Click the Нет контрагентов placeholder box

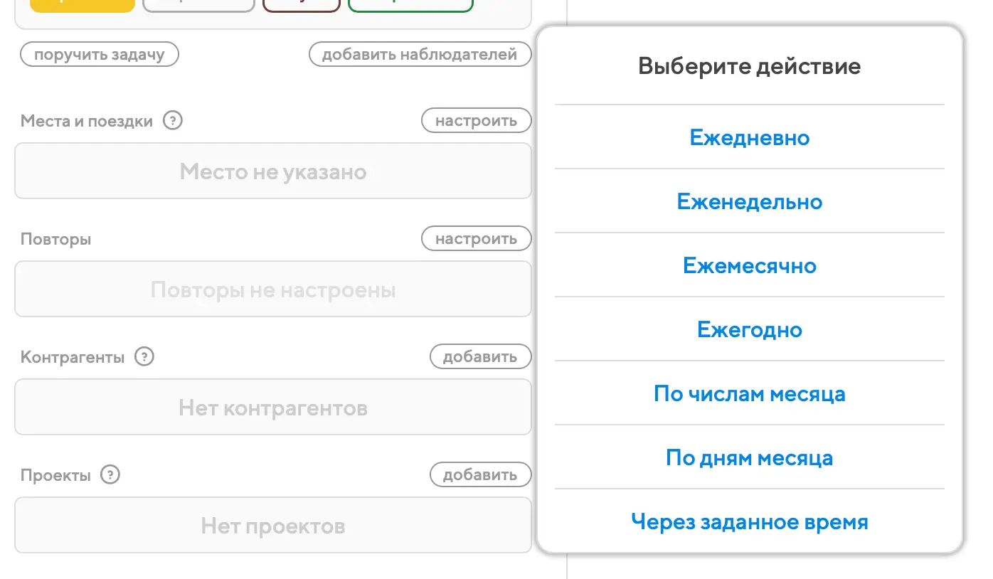click(272, 408)
